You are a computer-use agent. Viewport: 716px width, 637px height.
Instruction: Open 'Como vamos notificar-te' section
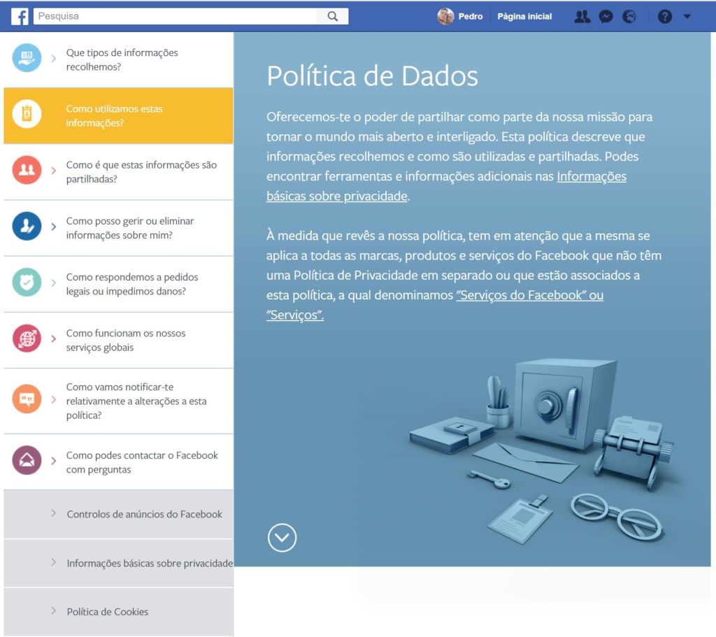point(118,401)
